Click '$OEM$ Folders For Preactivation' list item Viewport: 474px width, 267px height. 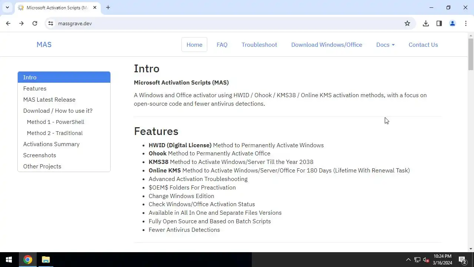pyautogui.click(x=192, y=187)
